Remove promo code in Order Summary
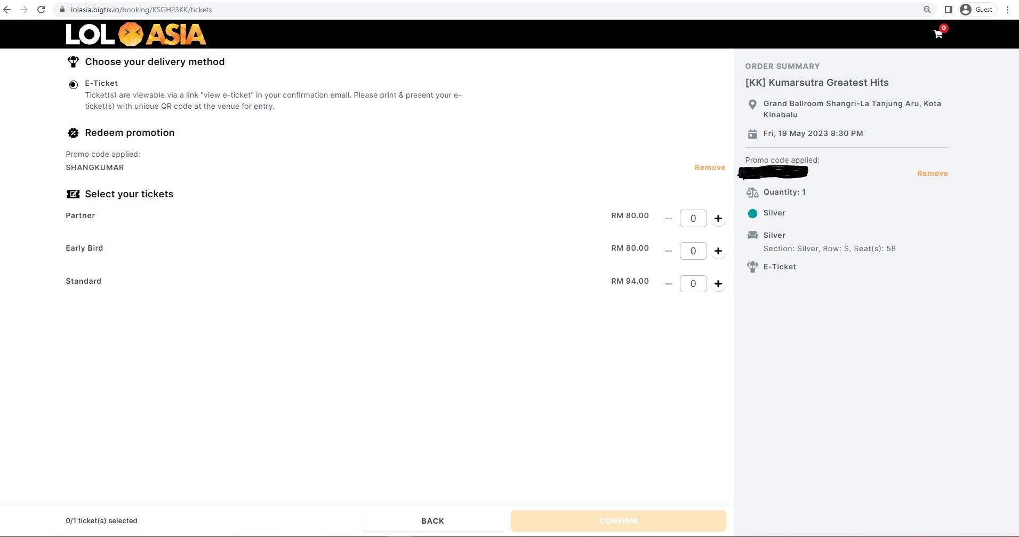Viewport: 1019px width, 537px height. [x=932, y=173]
